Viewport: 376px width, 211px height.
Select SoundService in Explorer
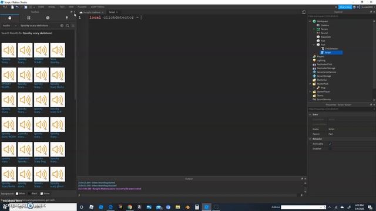click(324, 99)
